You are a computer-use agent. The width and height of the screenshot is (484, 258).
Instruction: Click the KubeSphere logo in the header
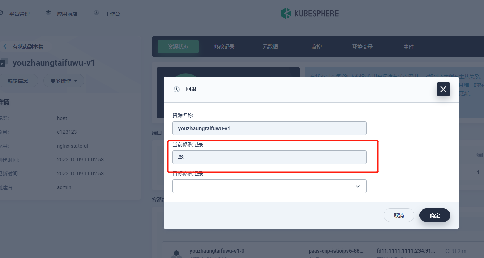click(309, 13)
